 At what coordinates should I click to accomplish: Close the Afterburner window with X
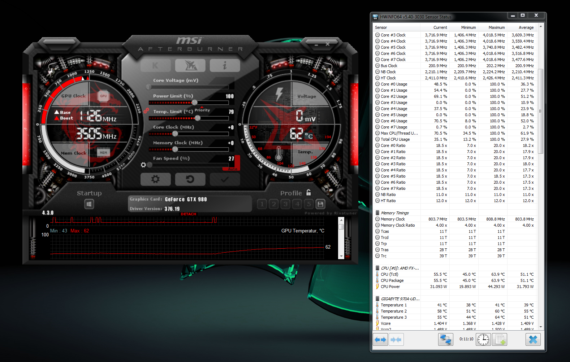327,44
